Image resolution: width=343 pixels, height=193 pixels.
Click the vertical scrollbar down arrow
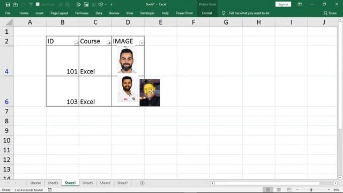[340, 177]
